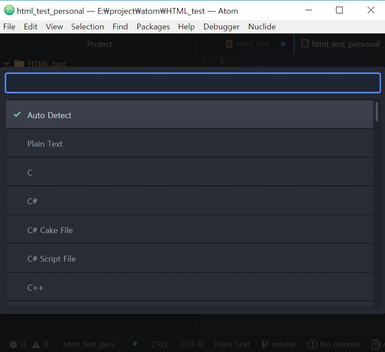Click the HTML5 icon on html_test tab
385x352 pixels.
pyautogui.click(x=229, y=44)
